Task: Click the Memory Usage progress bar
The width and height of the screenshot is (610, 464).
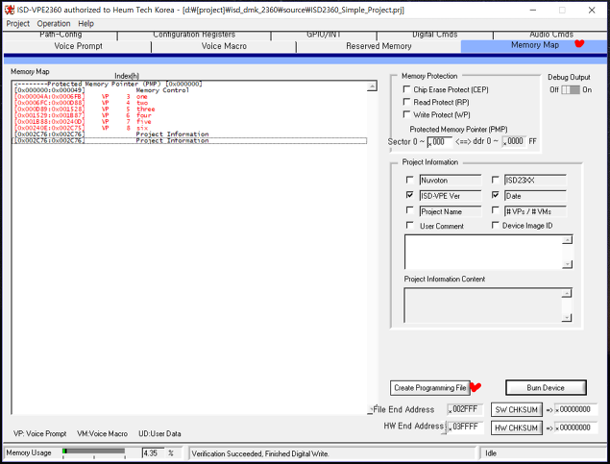Action: 93,452
